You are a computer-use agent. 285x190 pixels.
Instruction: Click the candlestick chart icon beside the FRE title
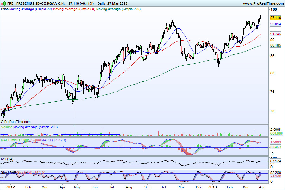[x=3, y=3]
